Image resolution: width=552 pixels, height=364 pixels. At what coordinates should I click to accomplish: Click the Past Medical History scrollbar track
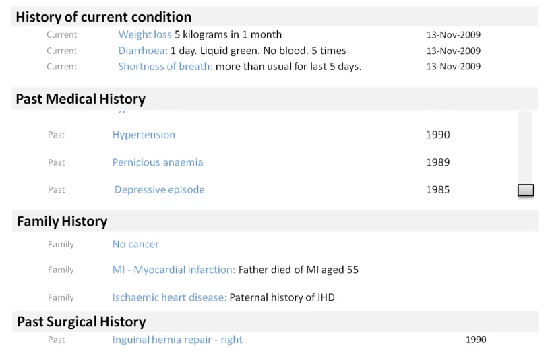pyautogui.click(x=525, y=145)
